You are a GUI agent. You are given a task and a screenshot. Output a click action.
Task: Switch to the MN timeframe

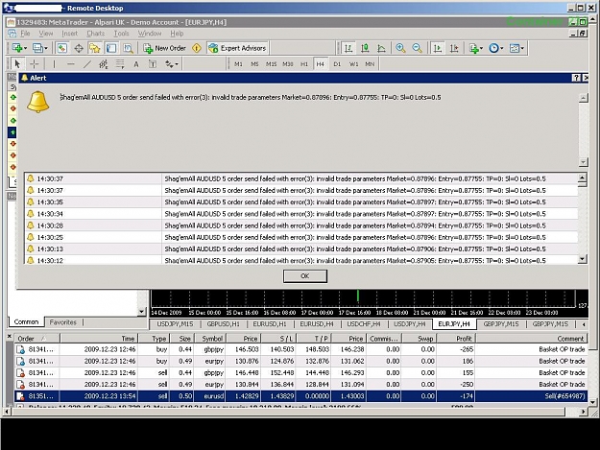370,64
